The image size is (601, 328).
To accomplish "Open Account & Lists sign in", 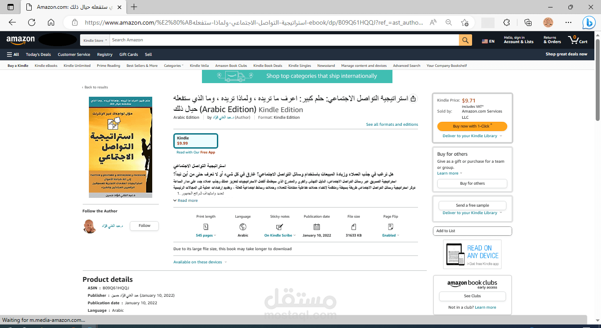I will coord(518,40).
